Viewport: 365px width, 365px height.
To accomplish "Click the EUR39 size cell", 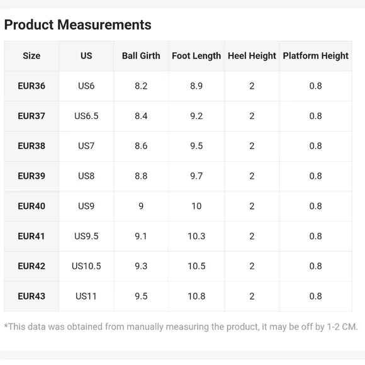I will [31, 176].
